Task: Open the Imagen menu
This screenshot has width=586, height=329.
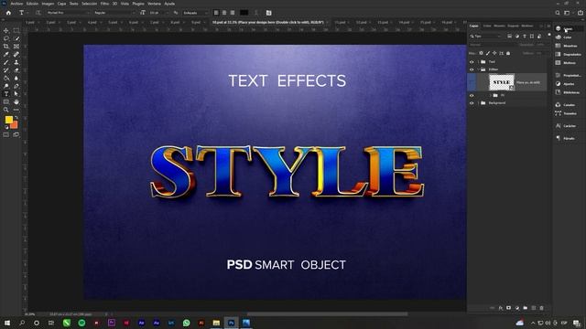Action: pyautogui.click(x=48, y=4)
